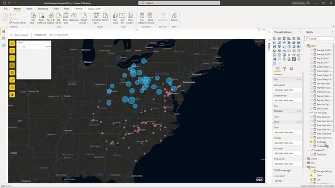Close the Layers panel on map
The width and height of the screenshot is (335, 188).
(x=49, y=42)
